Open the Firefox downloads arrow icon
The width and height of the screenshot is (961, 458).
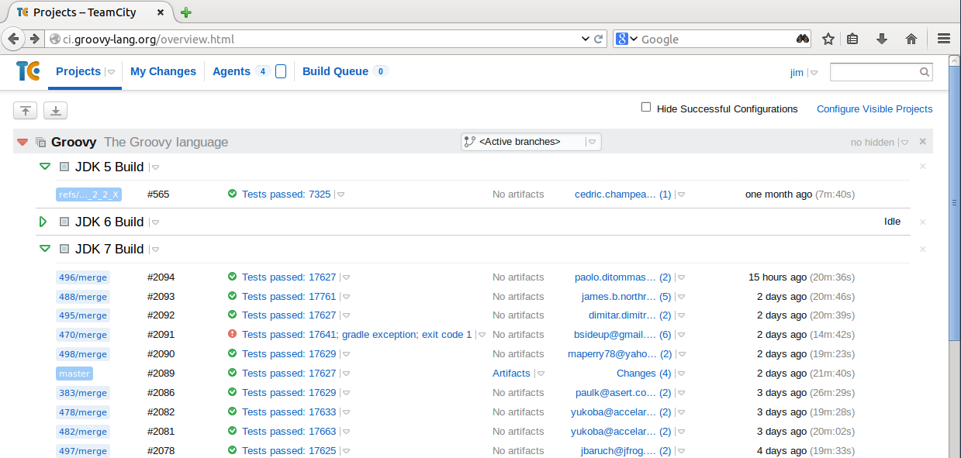click(x=882, y=39)
